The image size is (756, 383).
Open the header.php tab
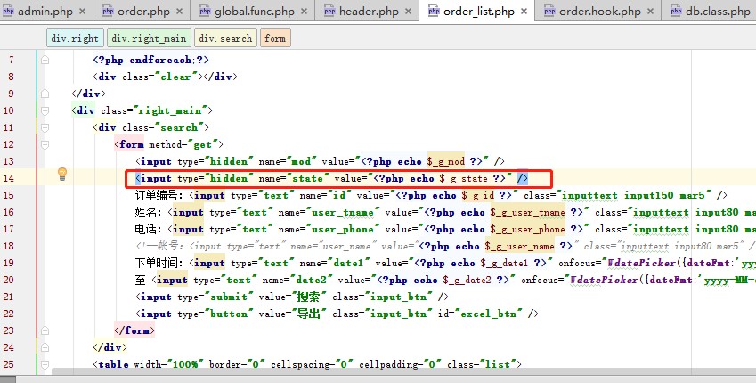(369, 11)
